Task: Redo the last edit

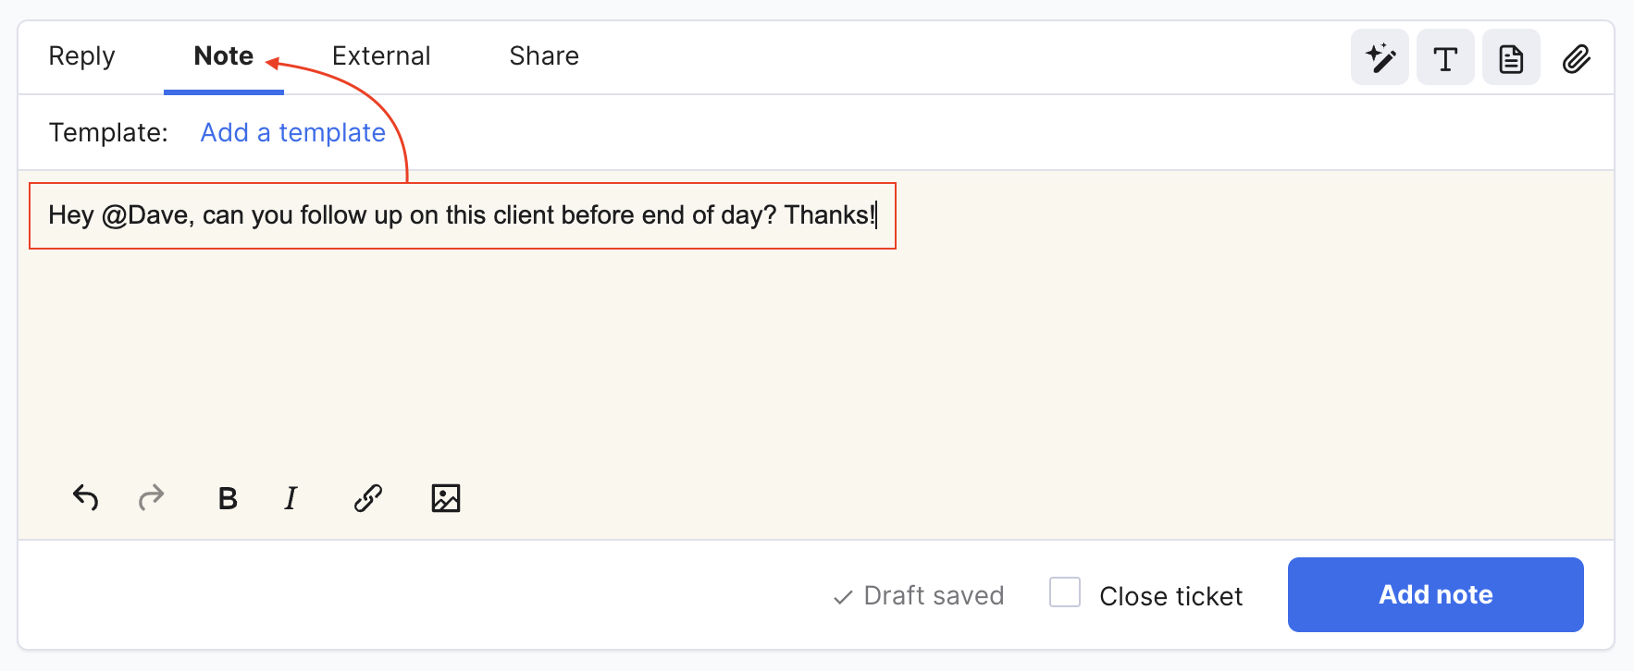Action: (x=152, y=498)
